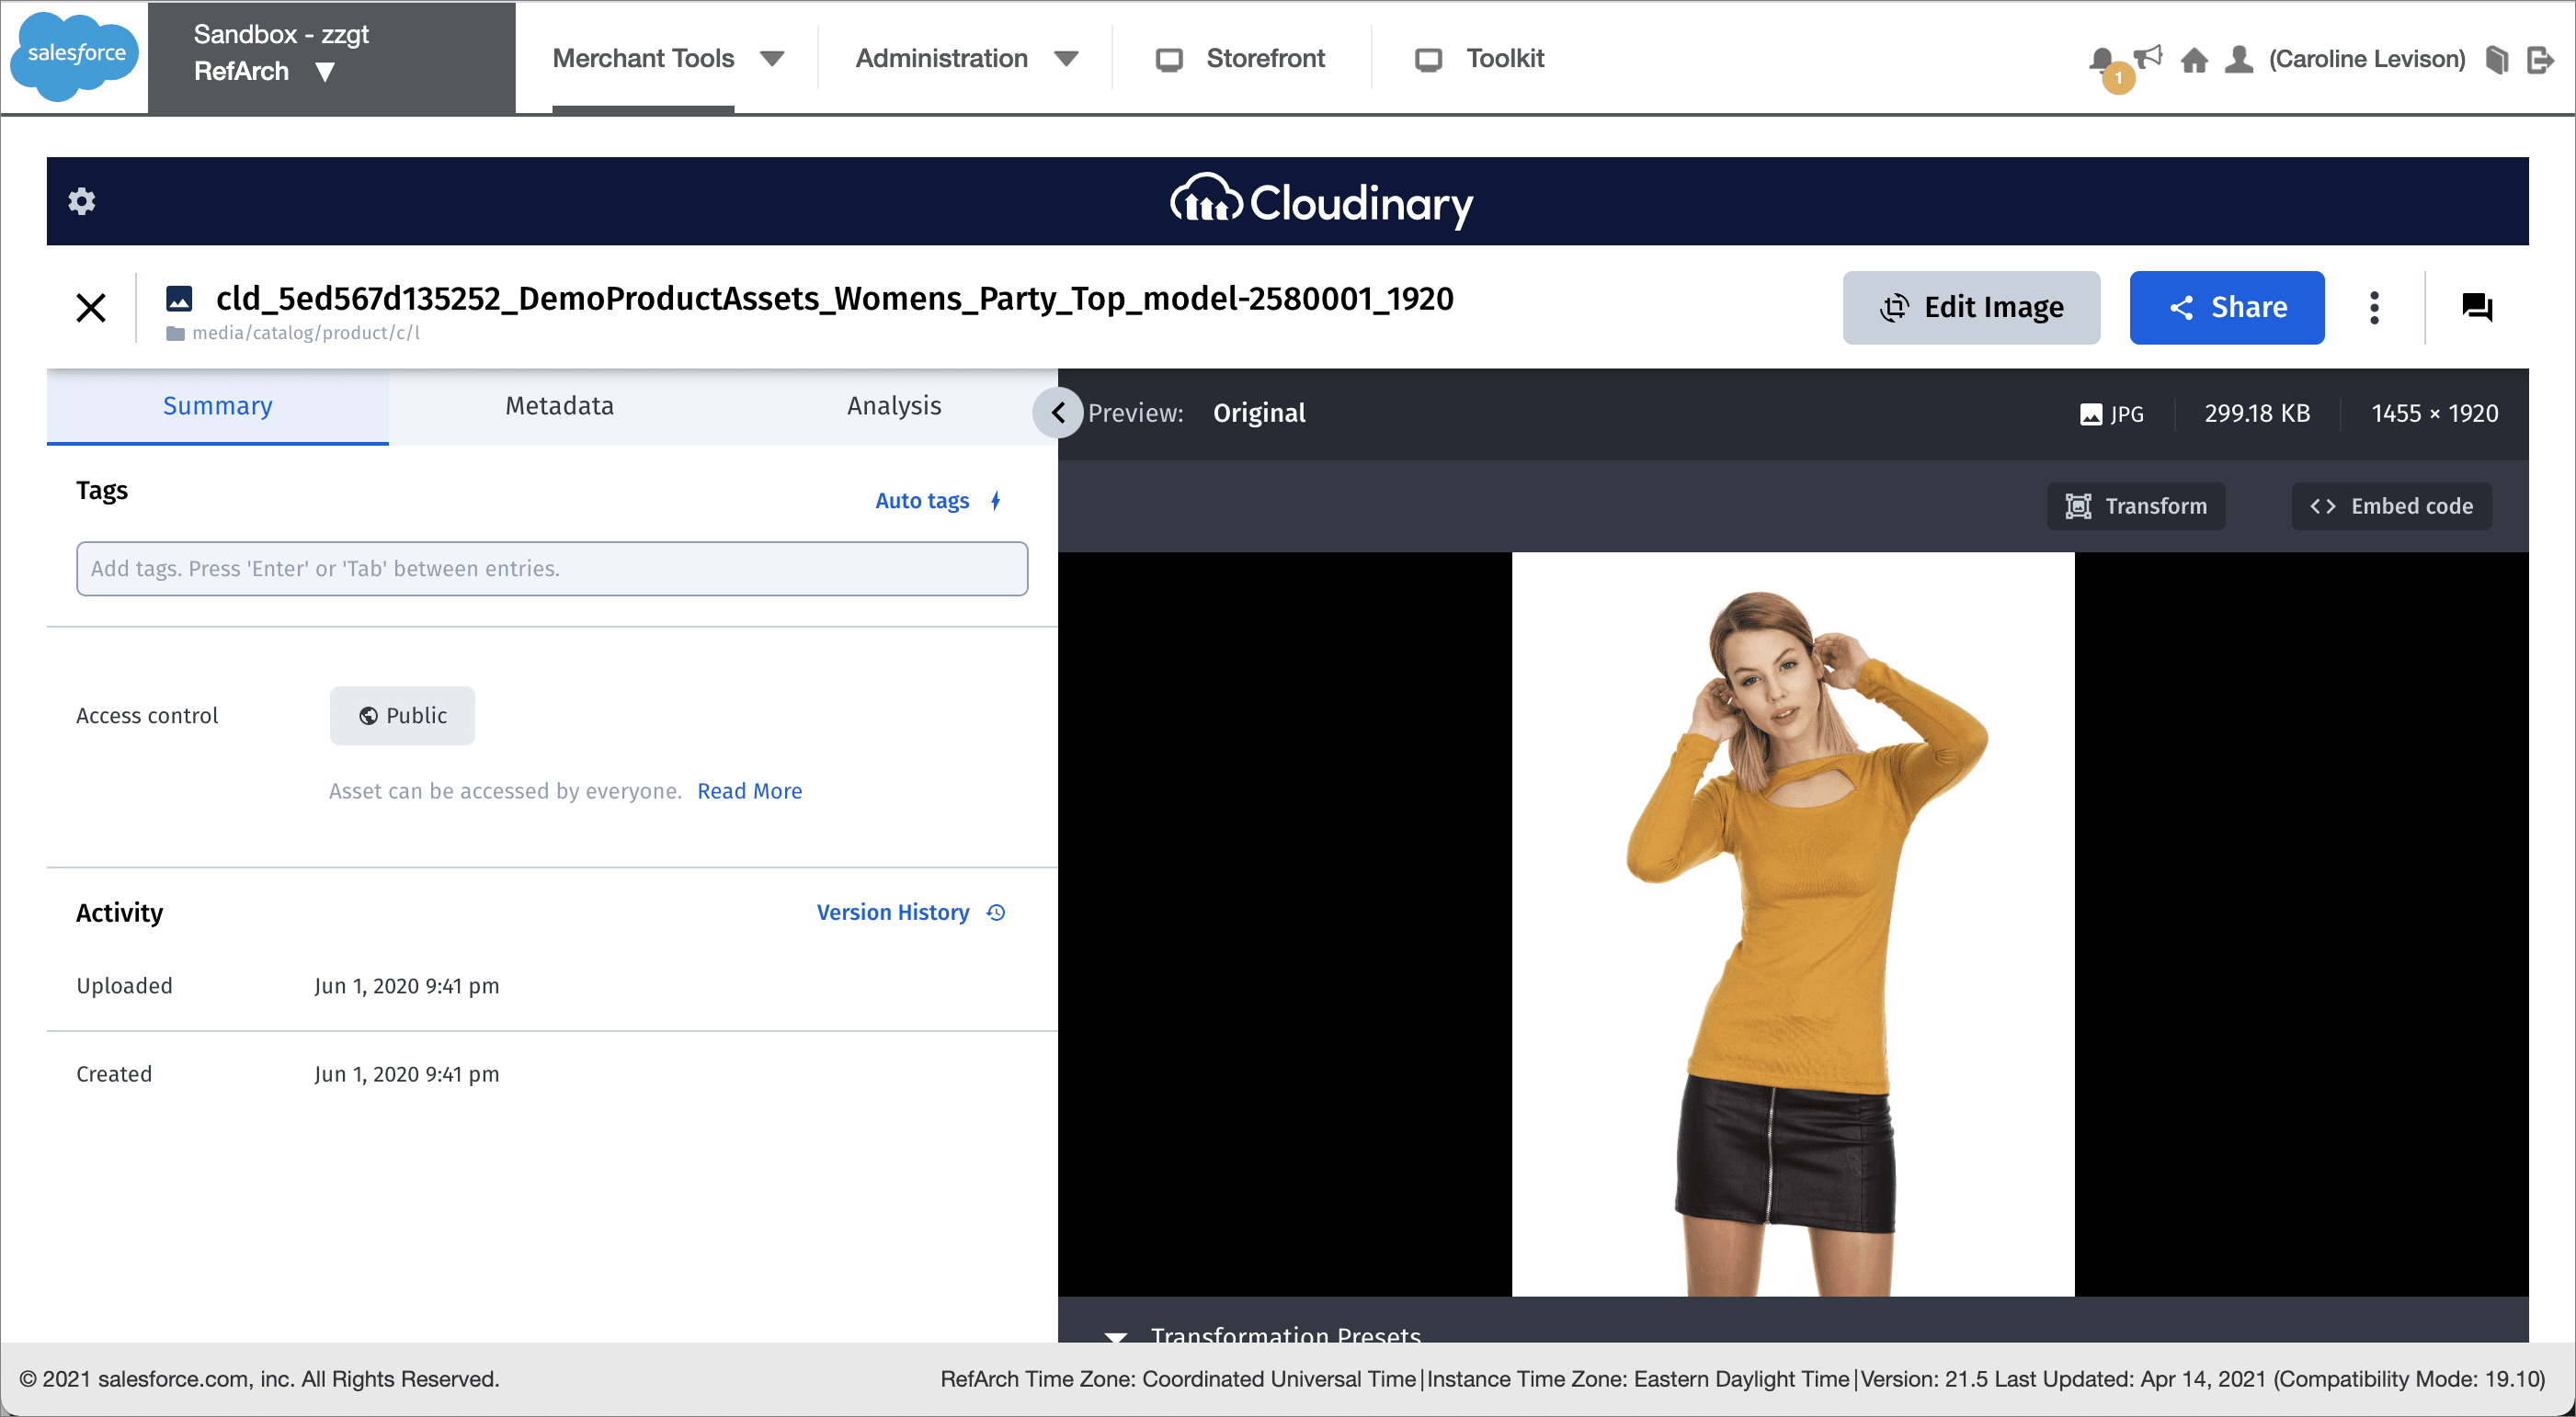Click the Version History restore icon
2576x1417 pixels.
point(996,913)
